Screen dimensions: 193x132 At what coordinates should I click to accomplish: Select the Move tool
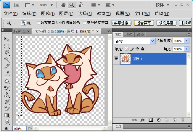[7, 39]
